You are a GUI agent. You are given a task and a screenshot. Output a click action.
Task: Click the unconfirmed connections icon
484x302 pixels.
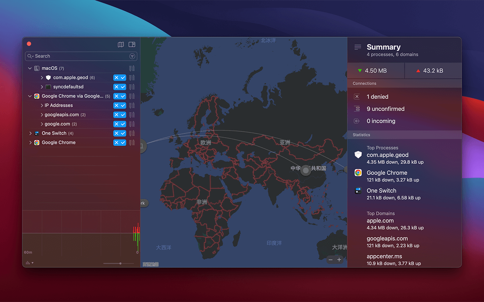click(357, 109)
